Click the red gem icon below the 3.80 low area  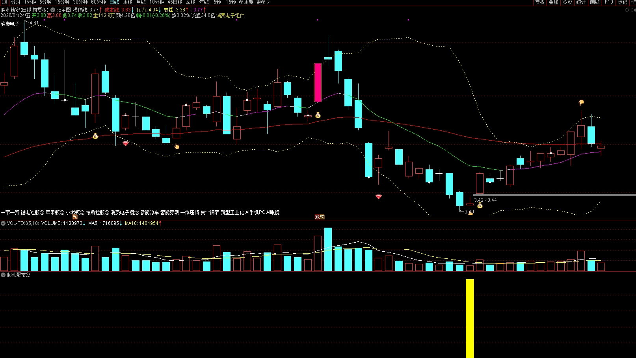click(x=379, y=197)
